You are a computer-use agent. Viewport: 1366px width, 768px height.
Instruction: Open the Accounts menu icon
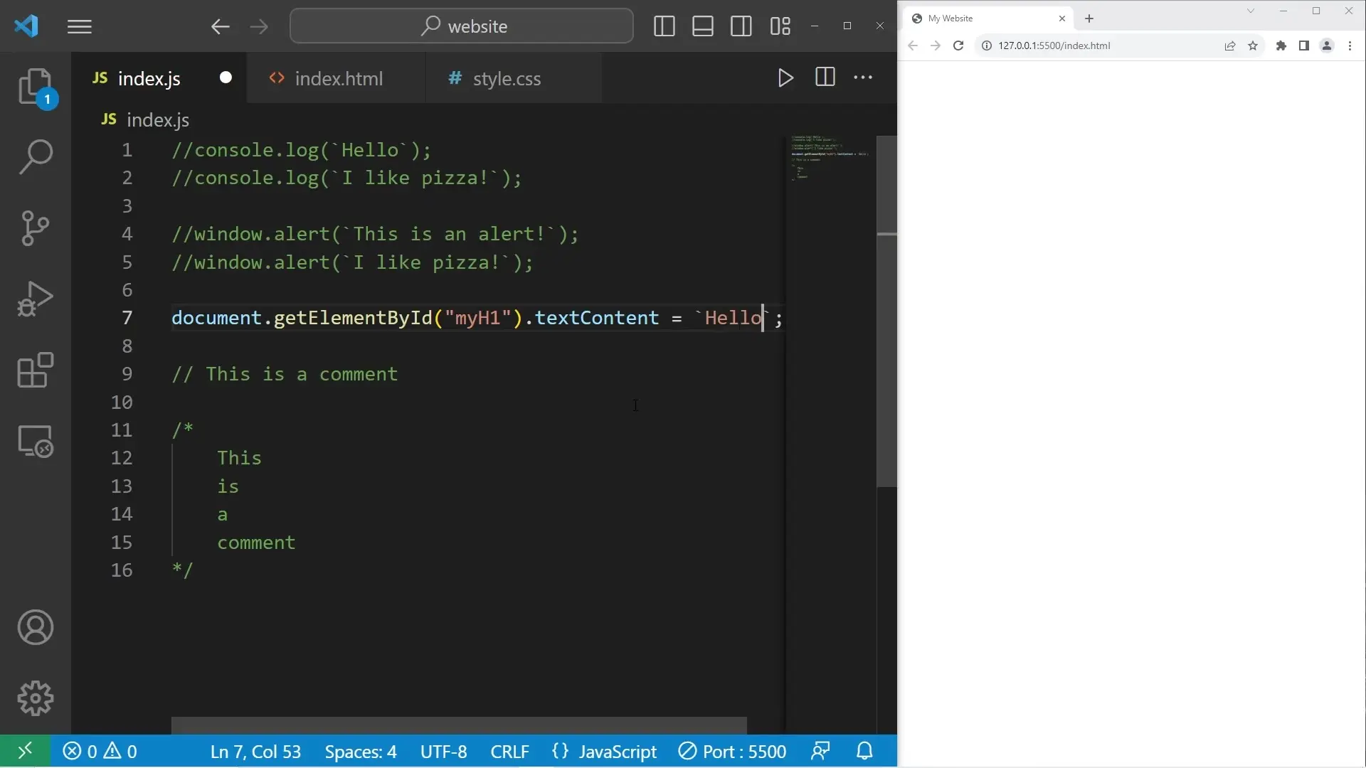coord(35,627)
